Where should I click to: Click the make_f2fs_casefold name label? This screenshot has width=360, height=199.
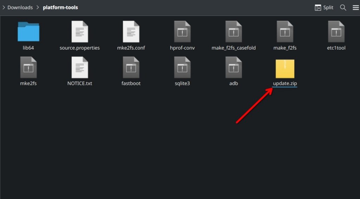point(233,48)
